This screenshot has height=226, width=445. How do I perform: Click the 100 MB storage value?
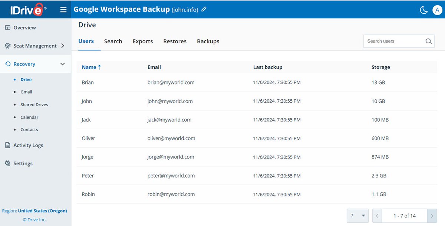point(380,120)
